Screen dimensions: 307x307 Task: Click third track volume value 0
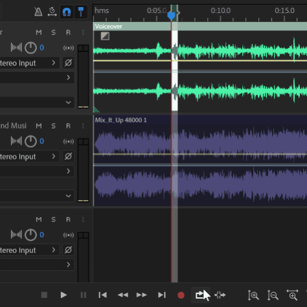42,234
